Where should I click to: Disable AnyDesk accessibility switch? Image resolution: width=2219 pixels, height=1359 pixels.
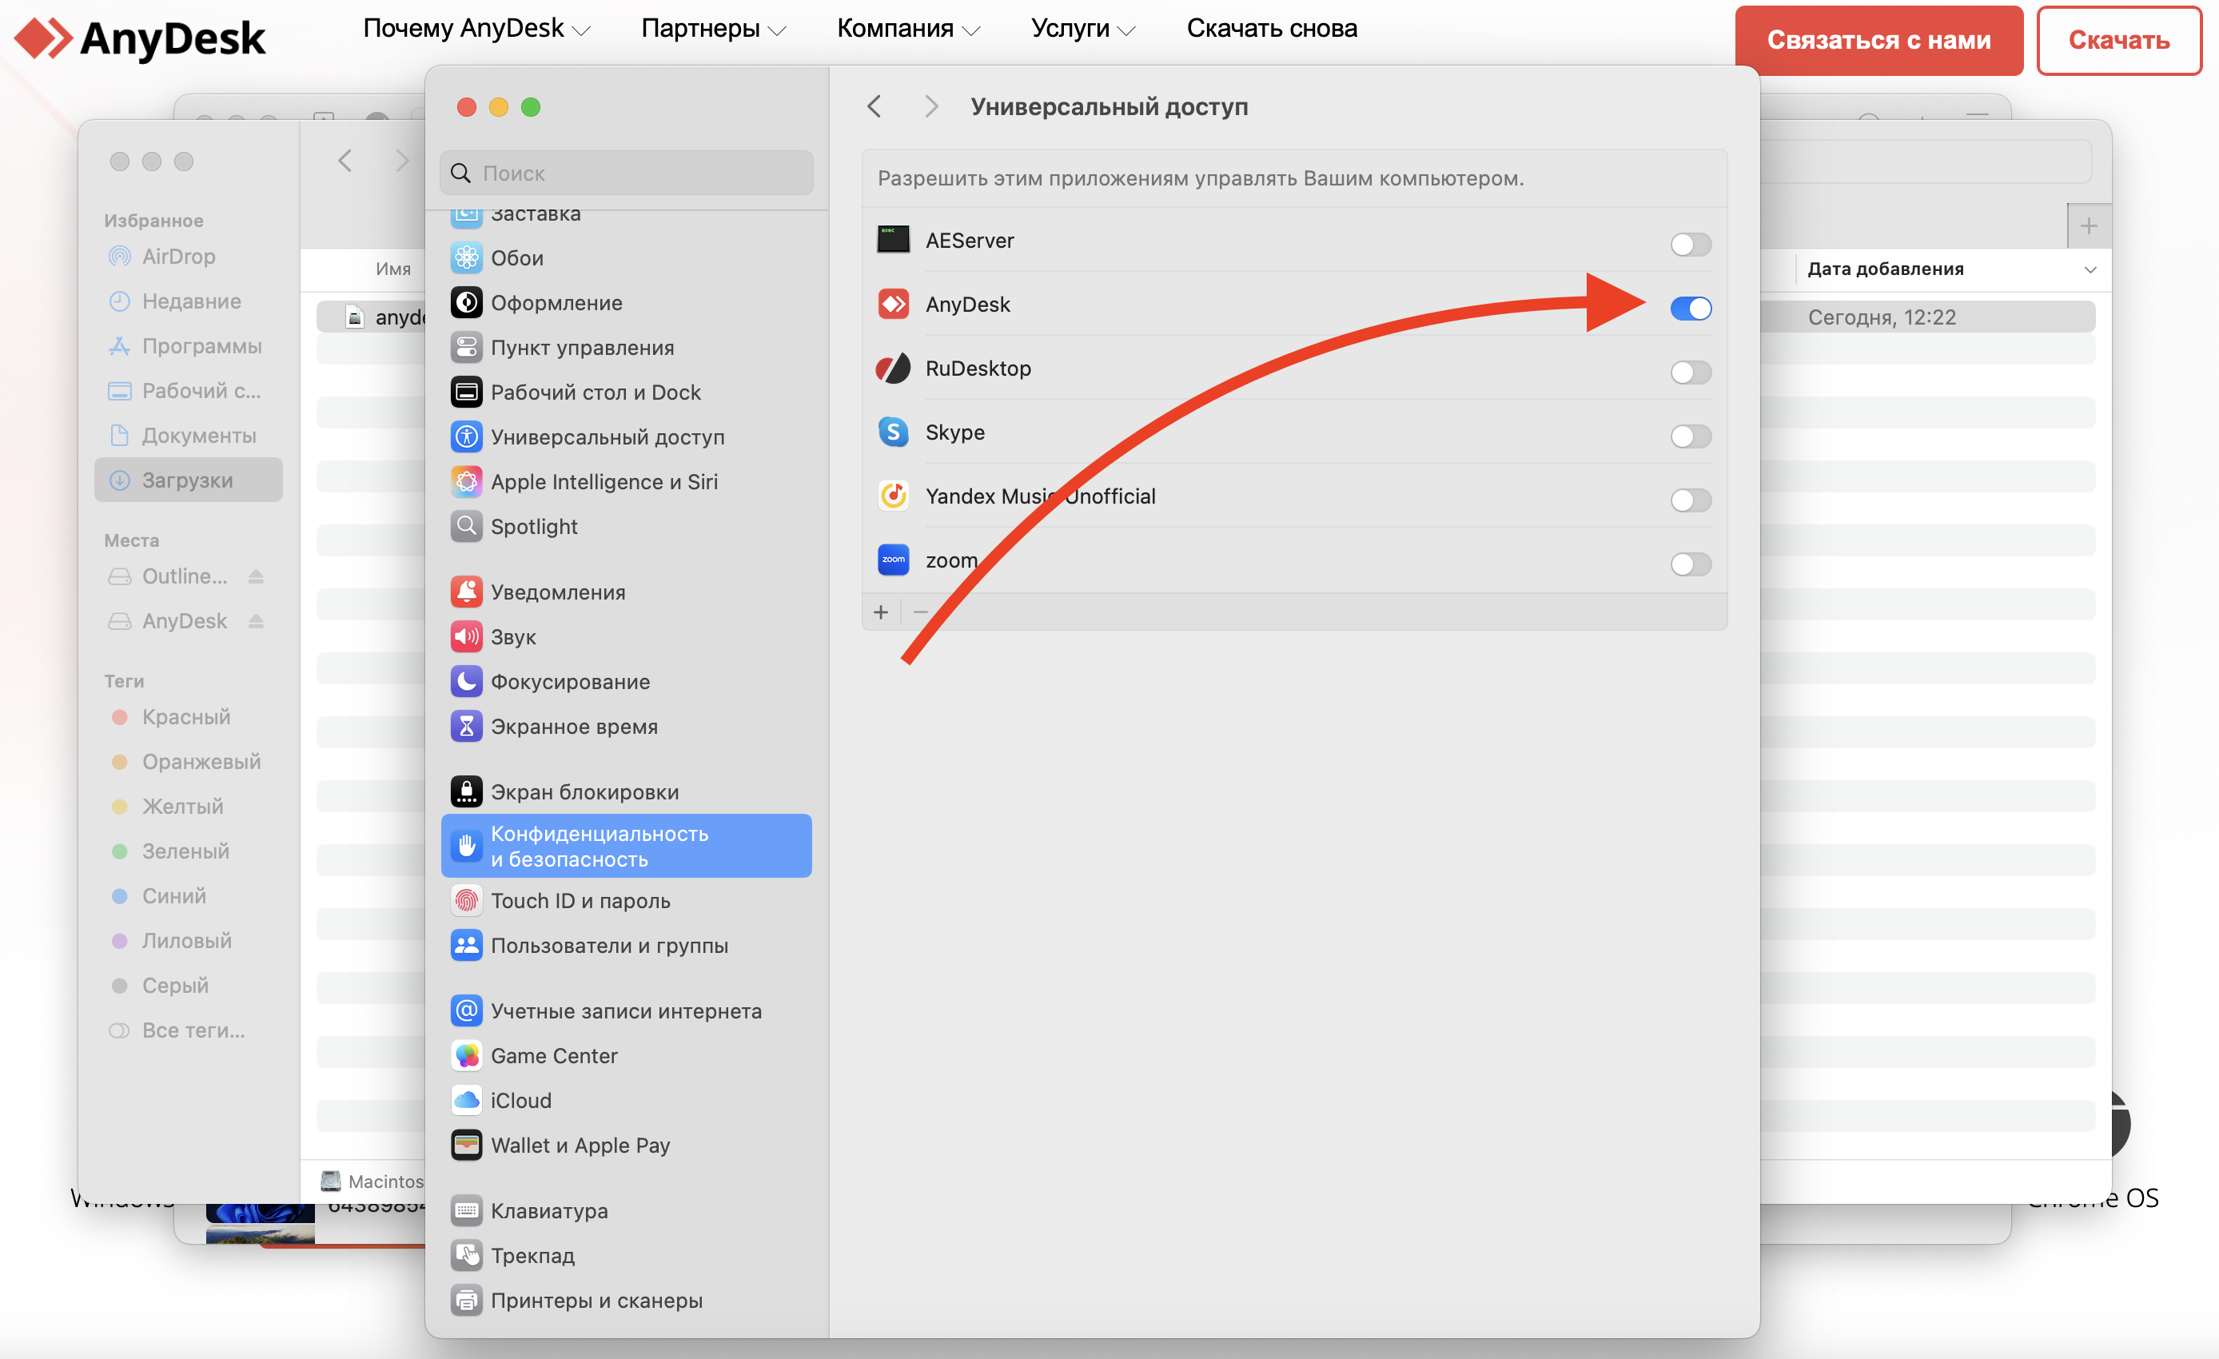pos(1690,308)
